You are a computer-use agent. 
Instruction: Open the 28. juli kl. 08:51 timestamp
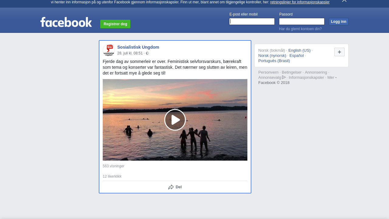point(130,53)
